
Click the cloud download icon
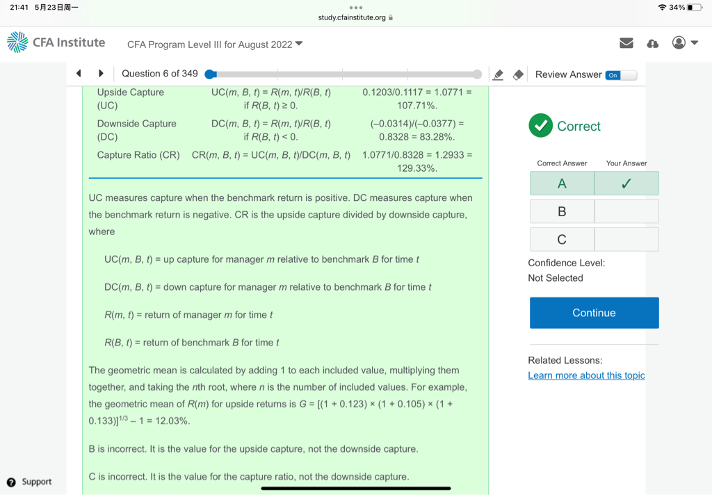tap(652, 44)
